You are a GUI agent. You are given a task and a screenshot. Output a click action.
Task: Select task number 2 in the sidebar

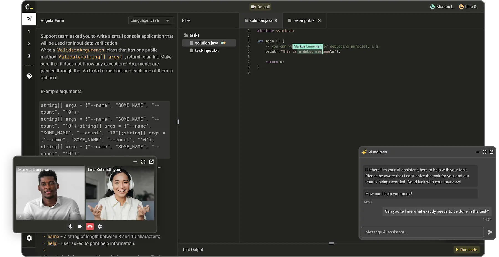click(29, 44)
